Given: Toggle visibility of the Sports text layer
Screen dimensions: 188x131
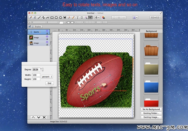Looking at the screenshot, I should pos(47,31).
